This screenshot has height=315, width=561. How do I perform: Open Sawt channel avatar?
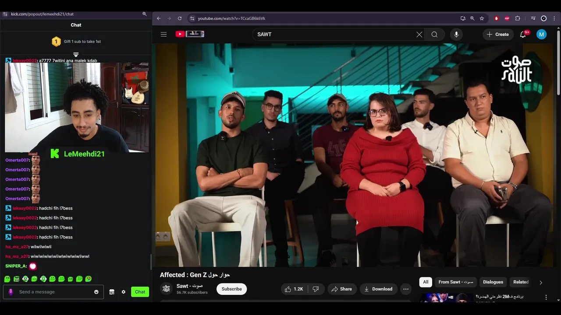click(166, 289)
